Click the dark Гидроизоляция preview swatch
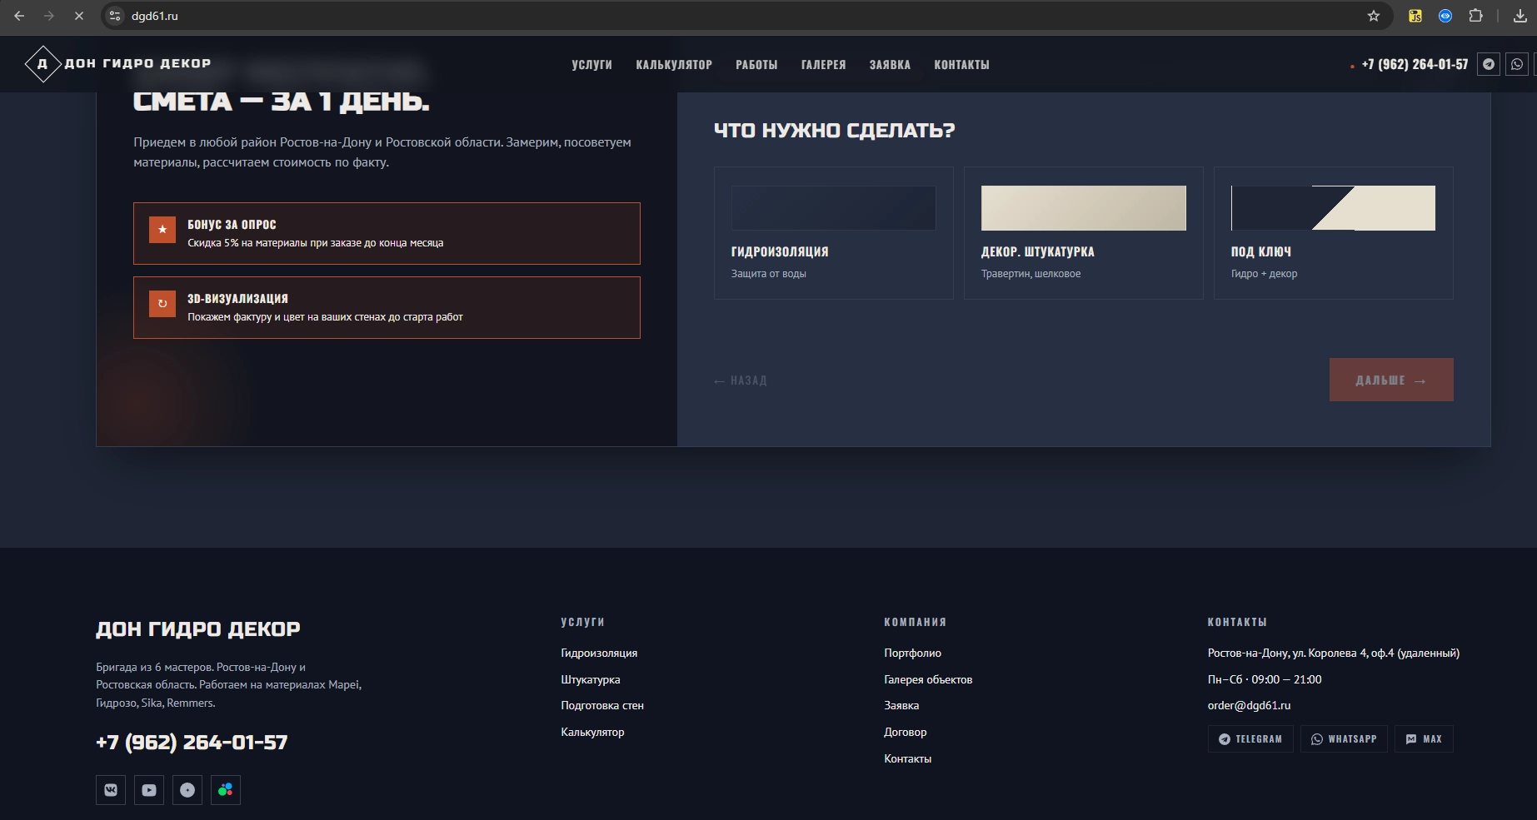Screen dimensions: 1537x820 834,208
